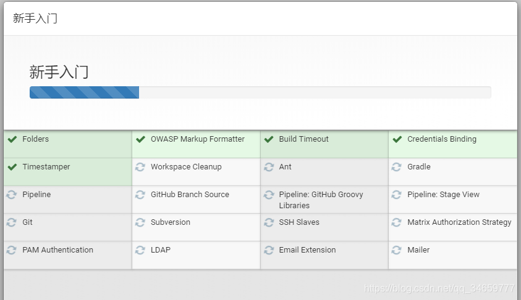The width and height of the screenshot is (521, 300).
Task: Select the LDAP plugin name
Action: 161,250
